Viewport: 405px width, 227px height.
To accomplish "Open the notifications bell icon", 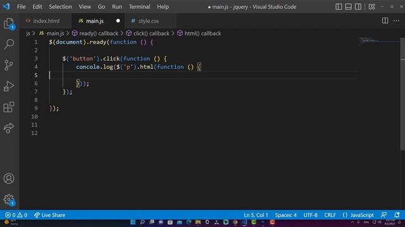I will [397, 215].
